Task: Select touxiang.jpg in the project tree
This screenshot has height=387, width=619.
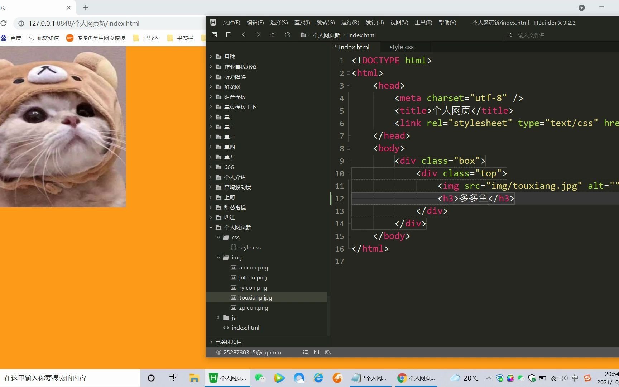Action: (x=255, y=297)
